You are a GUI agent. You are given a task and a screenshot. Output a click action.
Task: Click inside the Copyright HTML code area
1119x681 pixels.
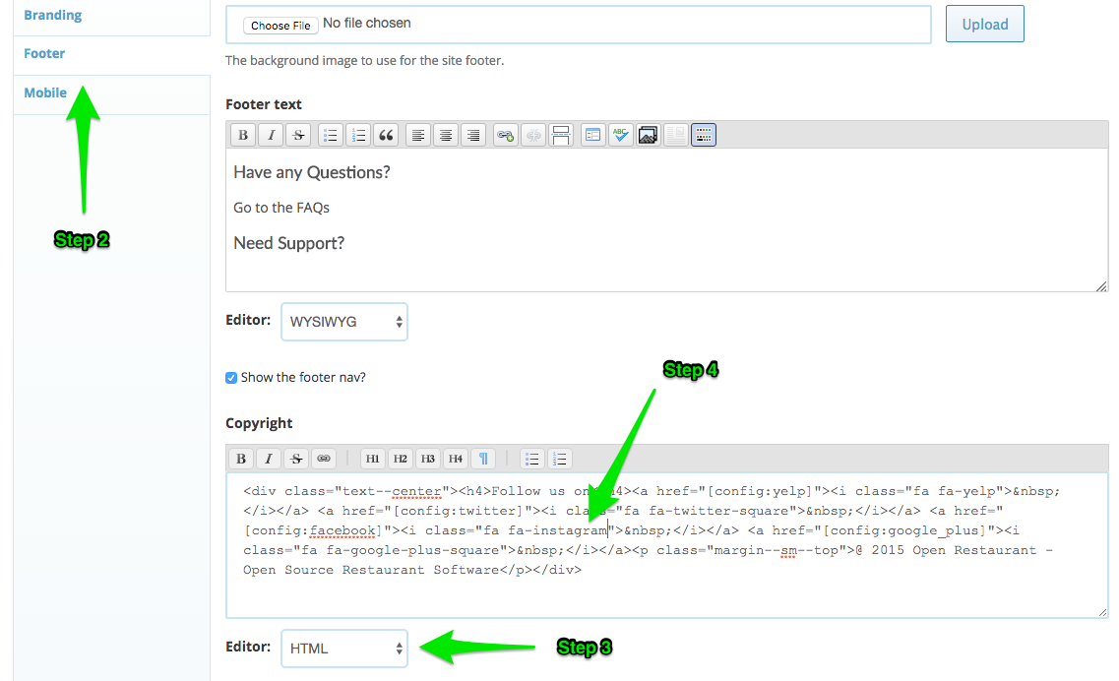pos(666,545)
